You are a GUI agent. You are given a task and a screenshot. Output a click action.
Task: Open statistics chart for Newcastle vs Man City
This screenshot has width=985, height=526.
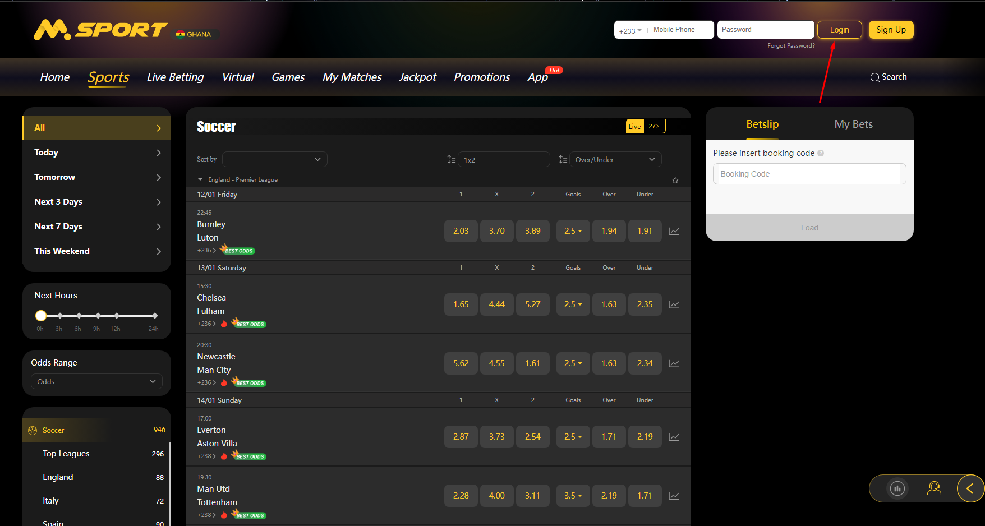click(674, 363)
